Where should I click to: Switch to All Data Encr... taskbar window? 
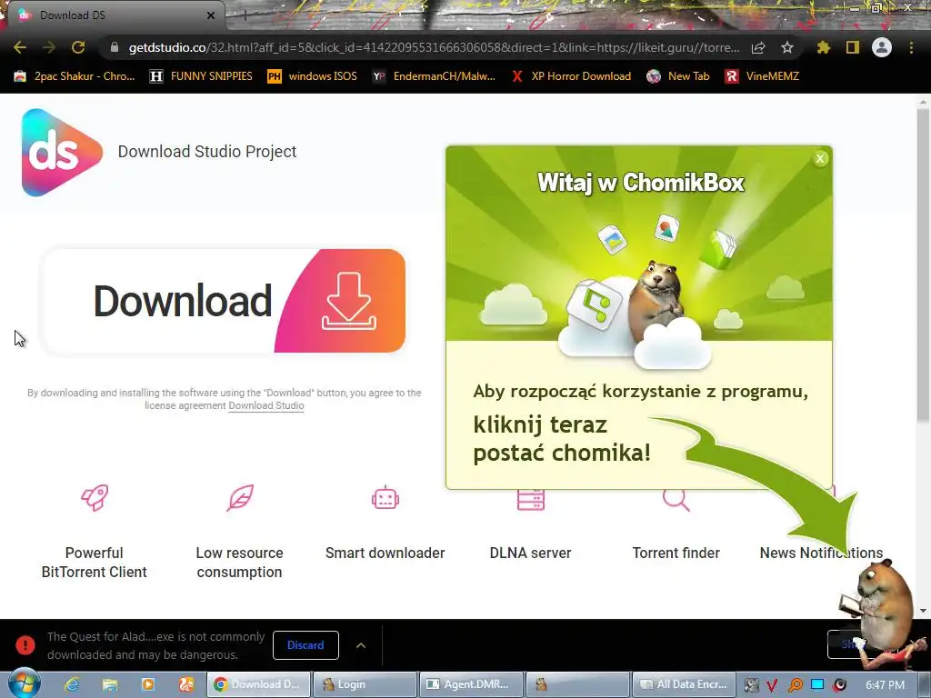click(684, 684)
